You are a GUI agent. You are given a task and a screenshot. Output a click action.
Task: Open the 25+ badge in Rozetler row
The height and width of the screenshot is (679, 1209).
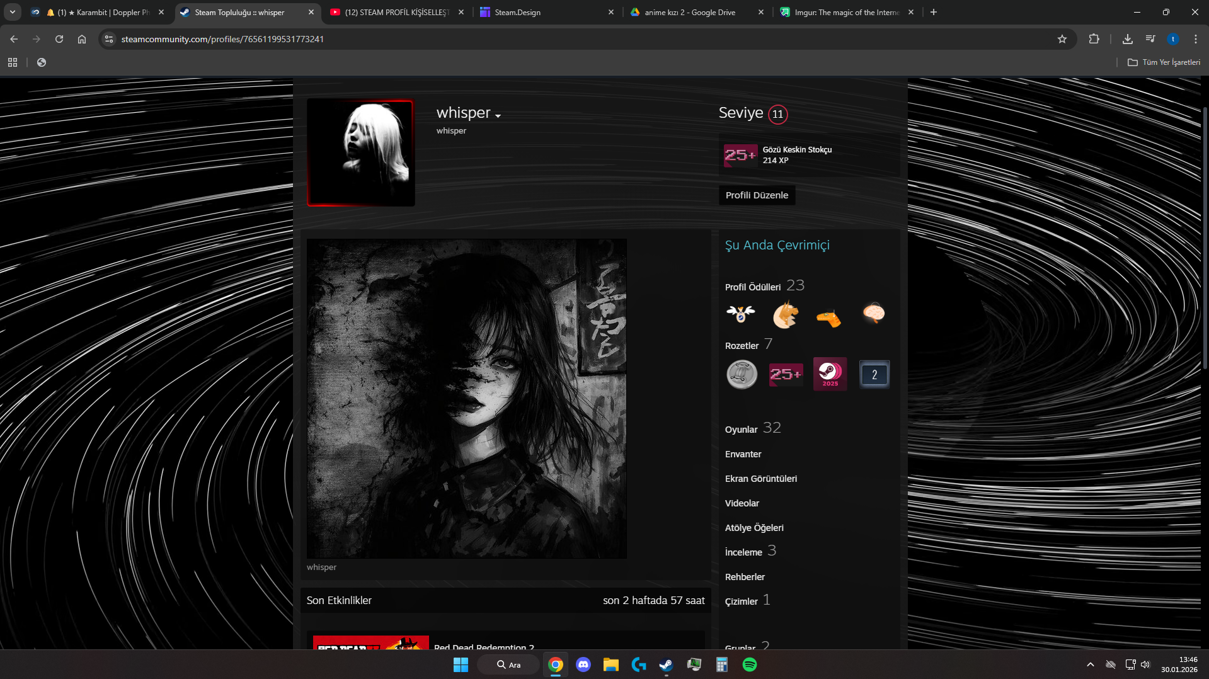coord(786,374)
